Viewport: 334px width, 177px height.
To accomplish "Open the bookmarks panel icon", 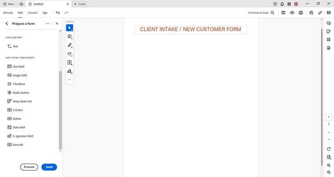I will 329,31.
